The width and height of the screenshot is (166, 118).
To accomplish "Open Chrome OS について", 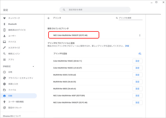I will [x=12, y=116].
